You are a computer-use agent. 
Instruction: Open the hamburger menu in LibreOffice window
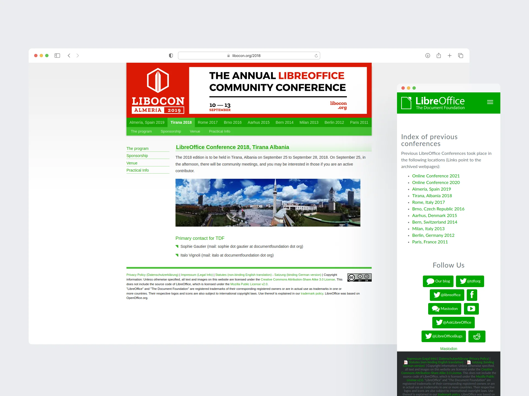(490, 102)
